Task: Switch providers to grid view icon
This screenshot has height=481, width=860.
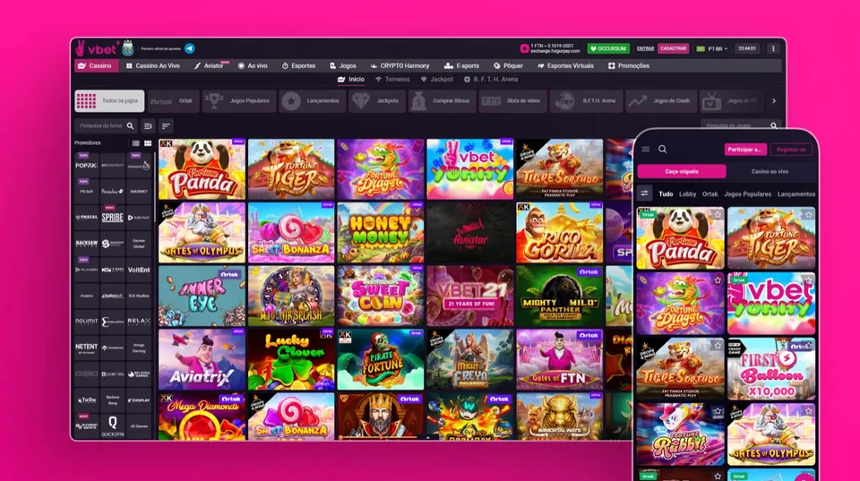Action: point(148,143)
